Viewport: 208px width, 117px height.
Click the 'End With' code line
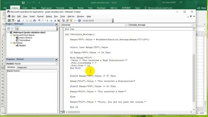point(75,68)
